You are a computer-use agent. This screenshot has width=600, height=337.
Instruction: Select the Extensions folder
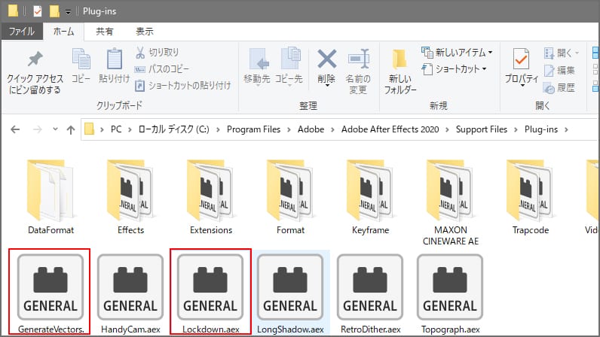click(x=211, y=197)
